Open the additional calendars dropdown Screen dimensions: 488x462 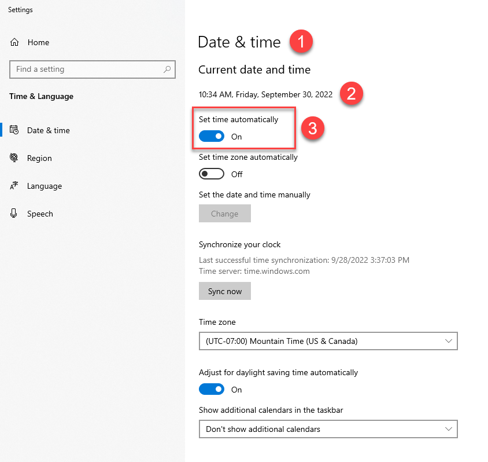pos(328,429)
